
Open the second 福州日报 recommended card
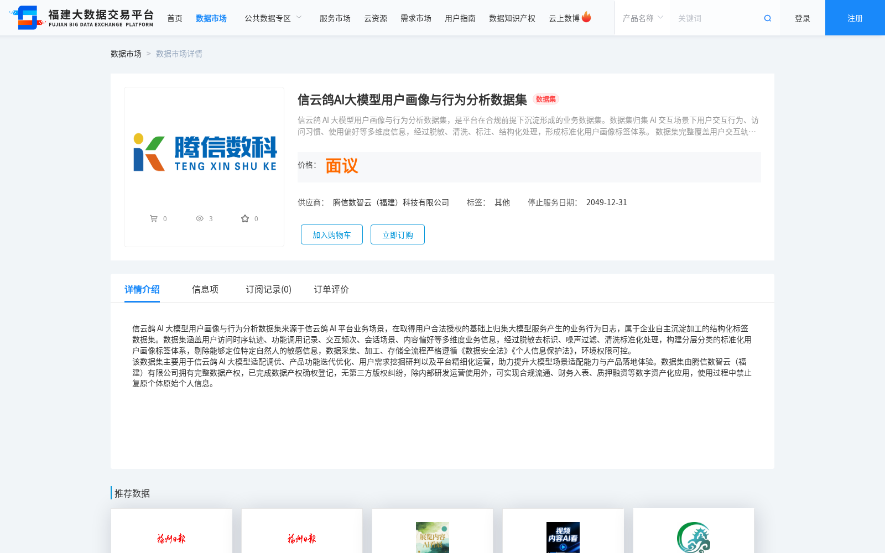tap(302, 531)
